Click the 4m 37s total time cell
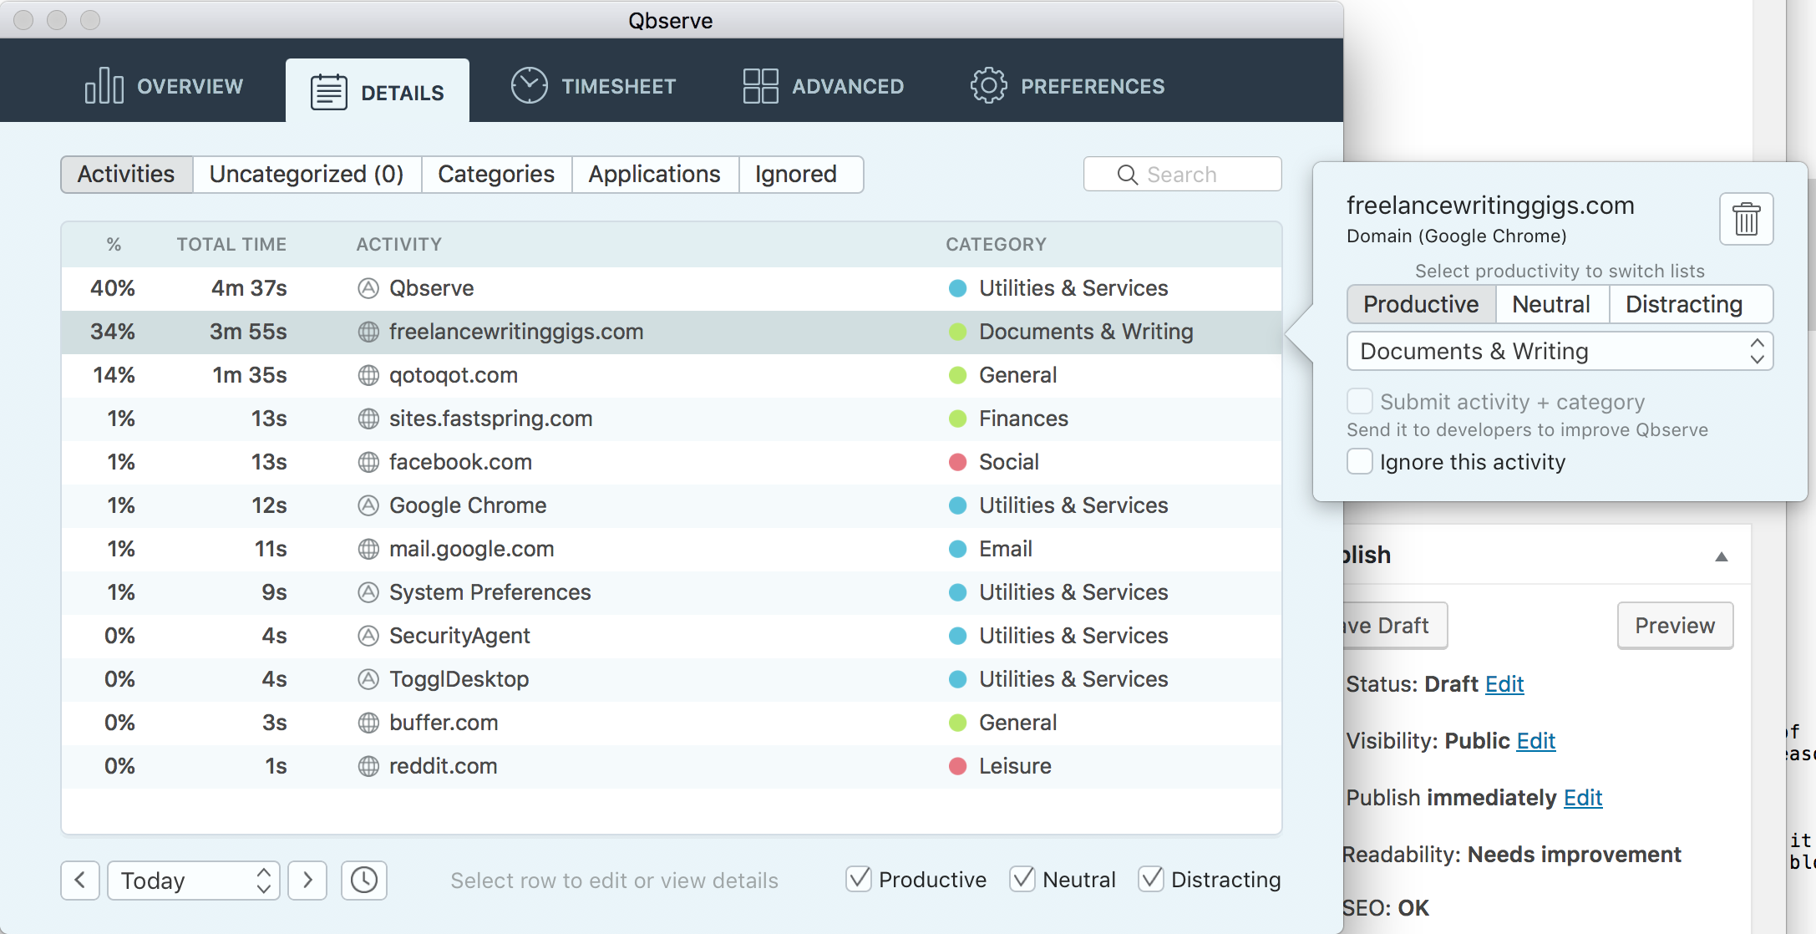This screenshot has height=934, width=1816. tap(249, 288)
